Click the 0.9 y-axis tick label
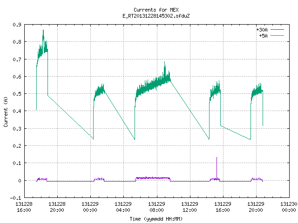The width and height of the screenshot is (298, 223). 17,25
